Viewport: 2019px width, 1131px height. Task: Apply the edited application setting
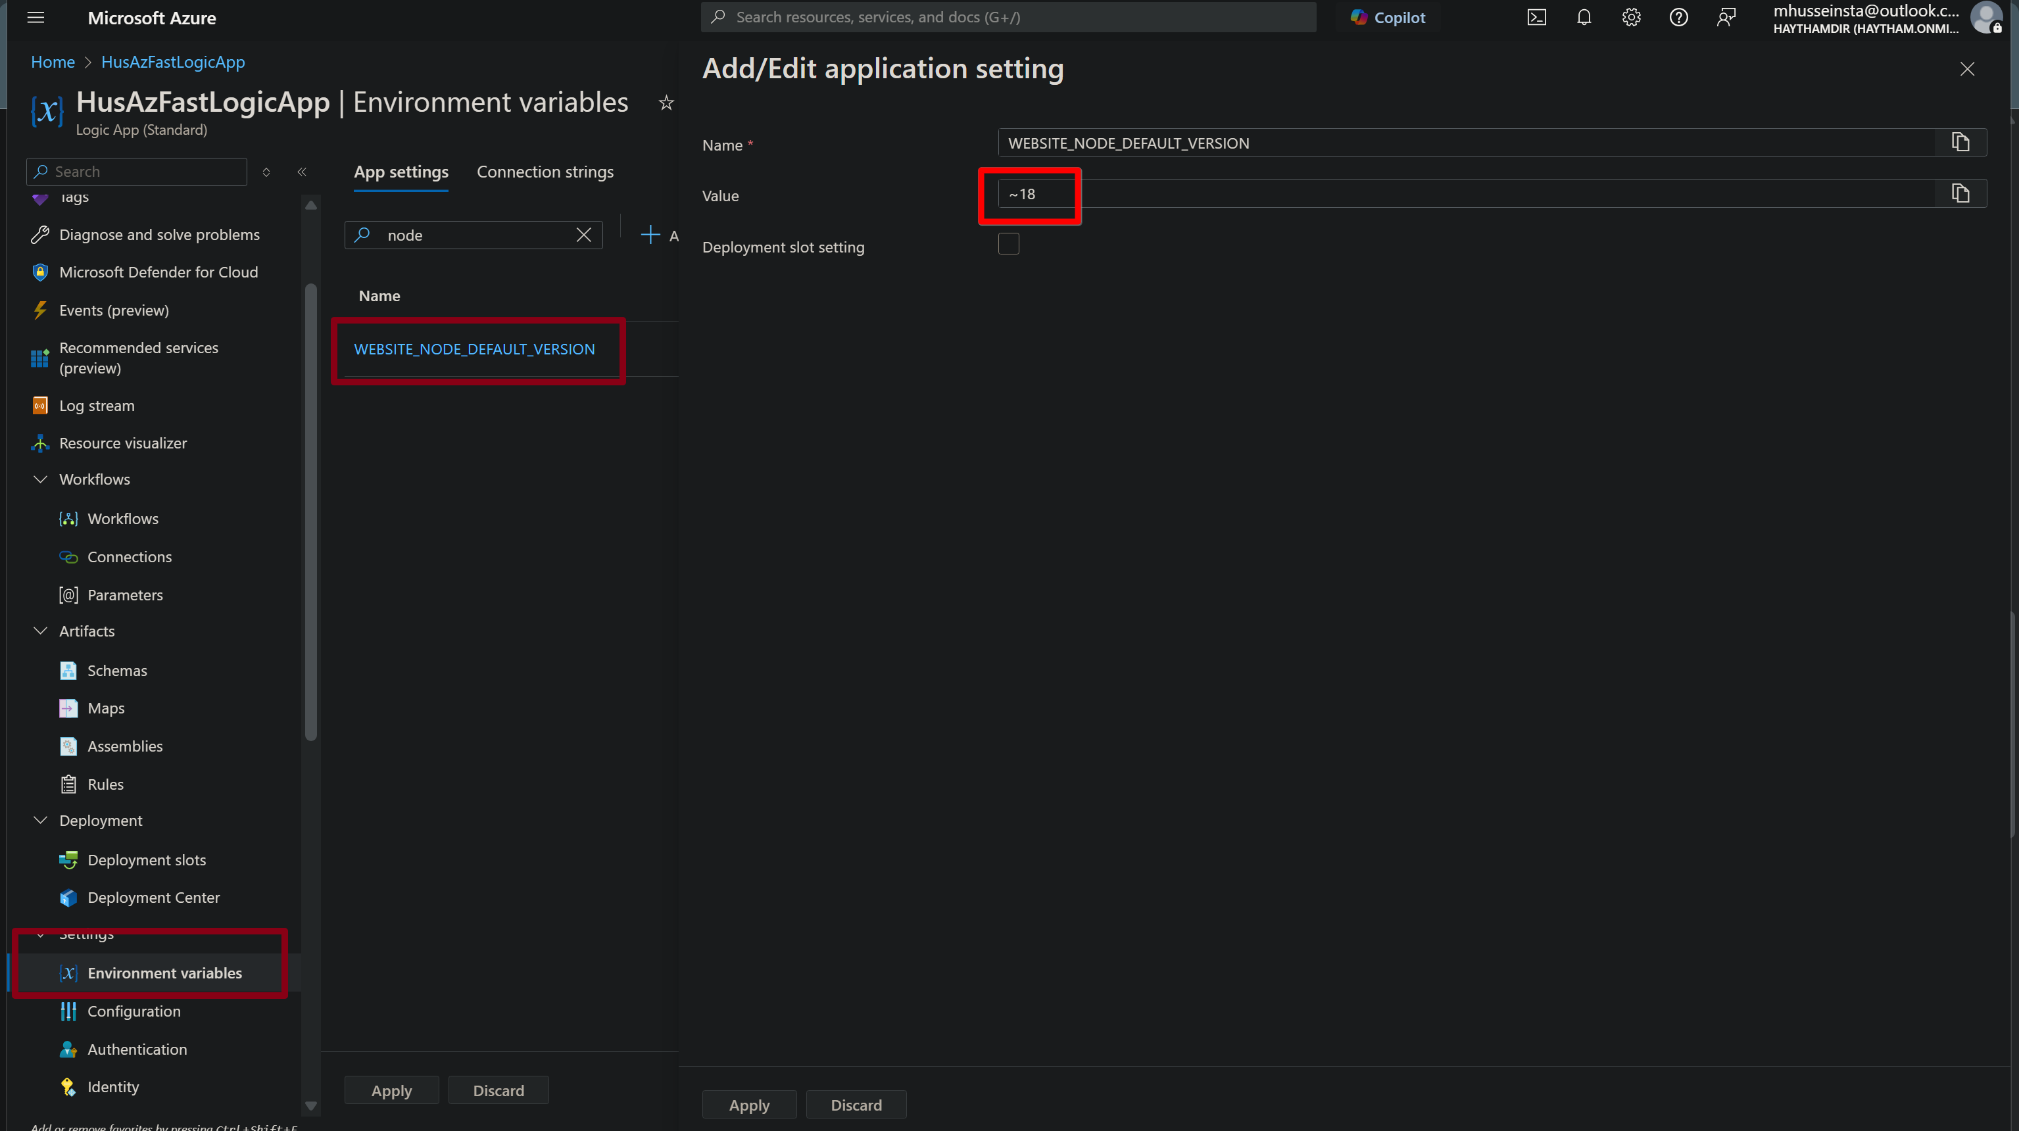(748, 1104)
